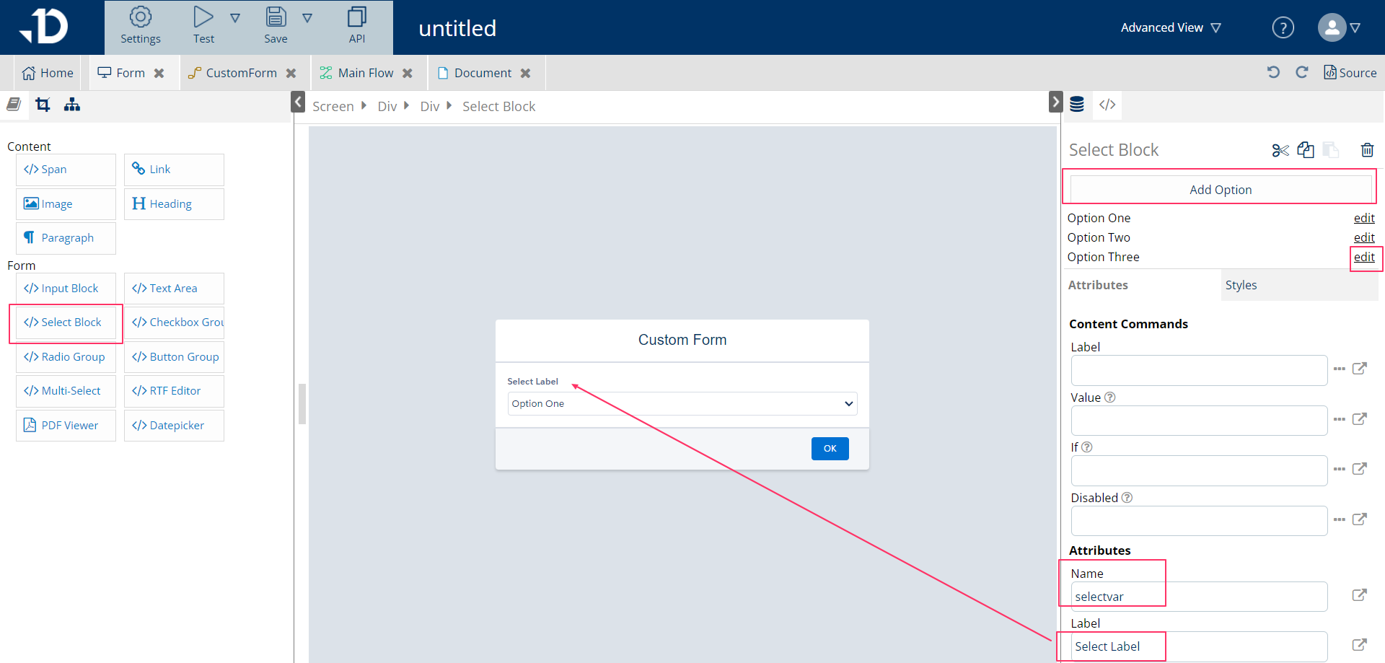1385x663 pixels.
Task: Click the help question mark icon
Action: click(x=1283, y=28)
